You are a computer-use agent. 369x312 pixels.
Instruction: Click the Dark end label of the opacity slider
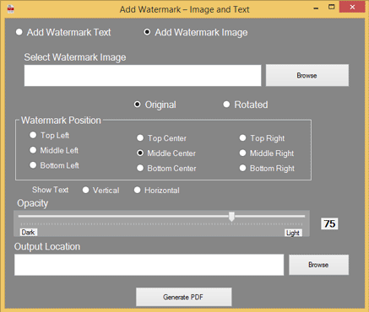pyautogui.click(x=28, y=232)
